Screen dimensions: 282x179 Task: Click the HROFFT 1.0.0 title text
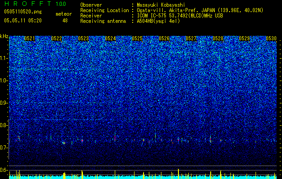point(35,4)
